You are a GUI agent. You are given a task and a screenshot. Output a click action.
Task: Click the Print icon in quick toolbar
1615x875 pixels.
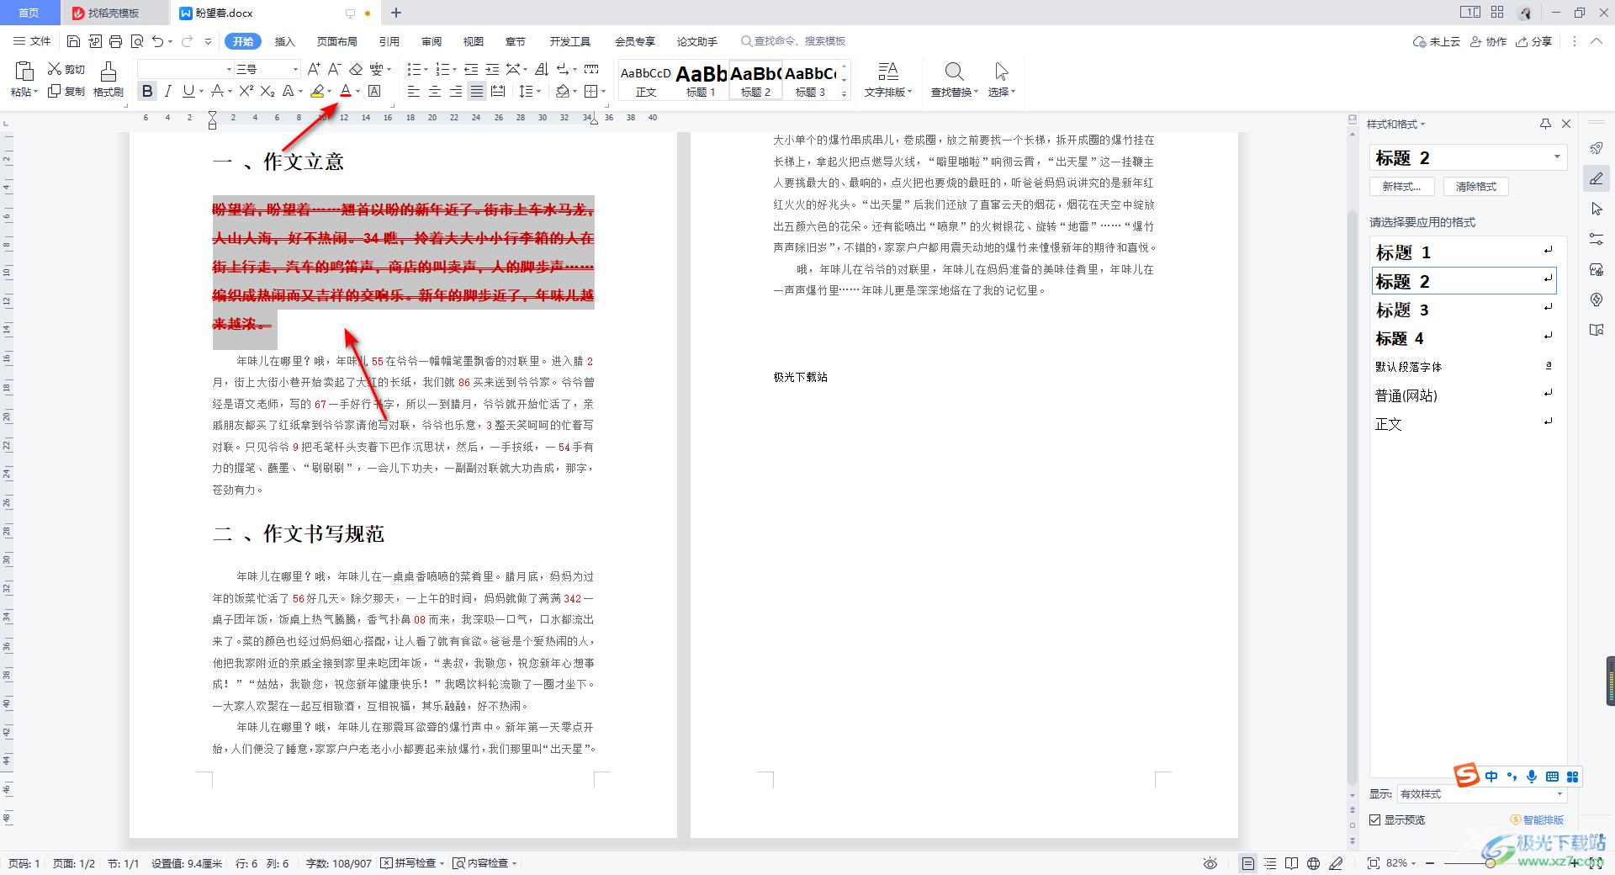(116, 41)
